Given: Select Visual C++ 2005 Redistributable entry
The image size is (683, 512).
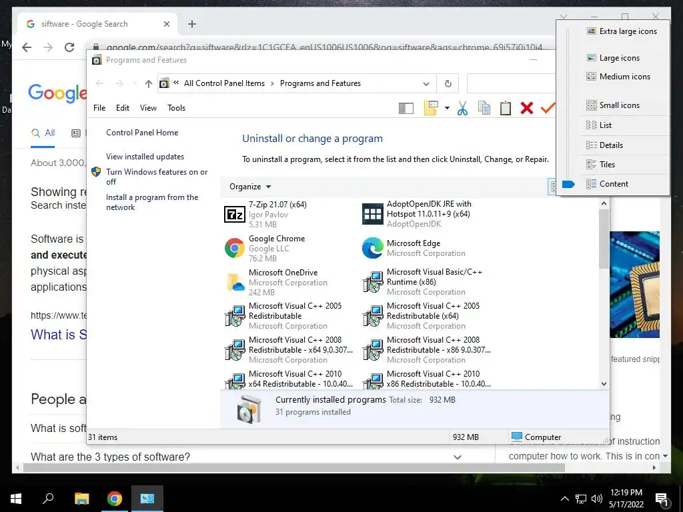Looking at the screenshot, I should [x=289, y=316].
